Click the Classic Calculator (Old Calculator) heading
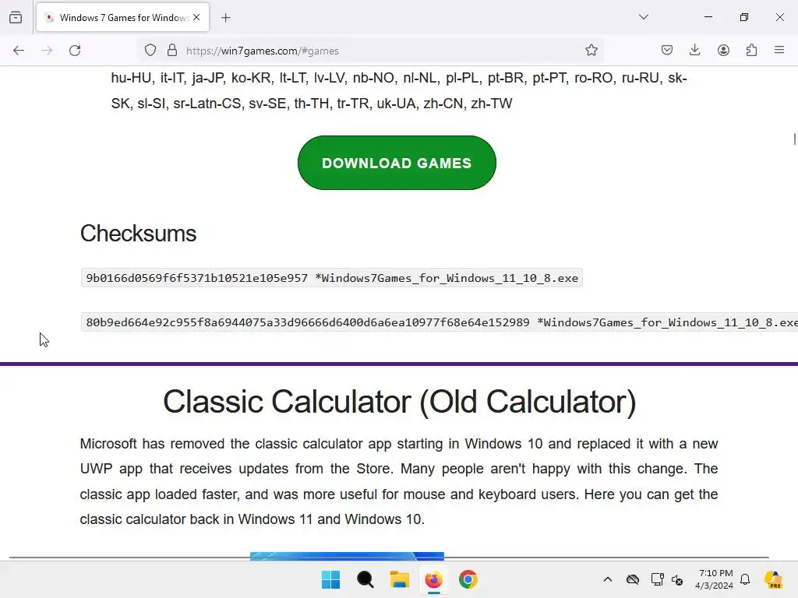The image size is (798, 598). point(400,402)
